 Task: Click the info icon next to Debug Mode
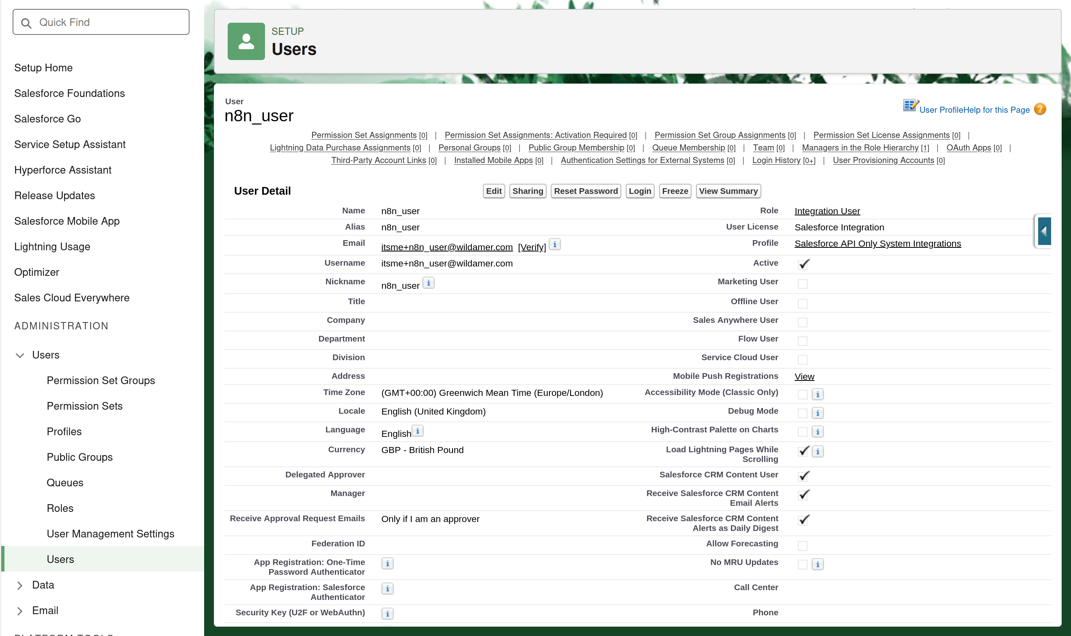pos(817,413)
